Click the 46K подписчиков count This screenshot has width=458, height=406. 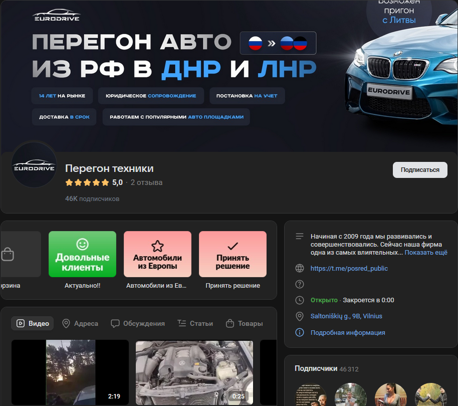(92, 198)
